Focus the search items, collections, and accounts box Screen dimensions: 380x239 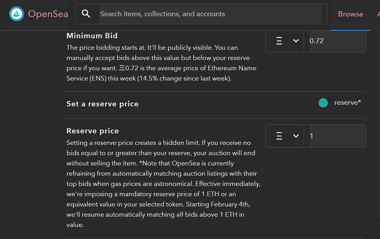(210, 14)
